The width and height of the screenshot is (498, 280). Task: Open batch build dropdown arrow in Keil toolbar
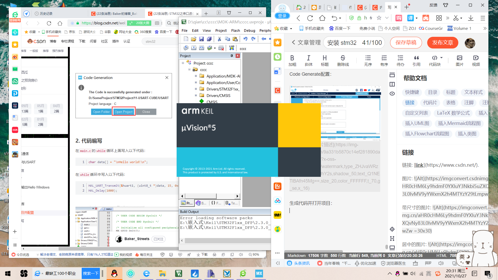click(215, 48)
